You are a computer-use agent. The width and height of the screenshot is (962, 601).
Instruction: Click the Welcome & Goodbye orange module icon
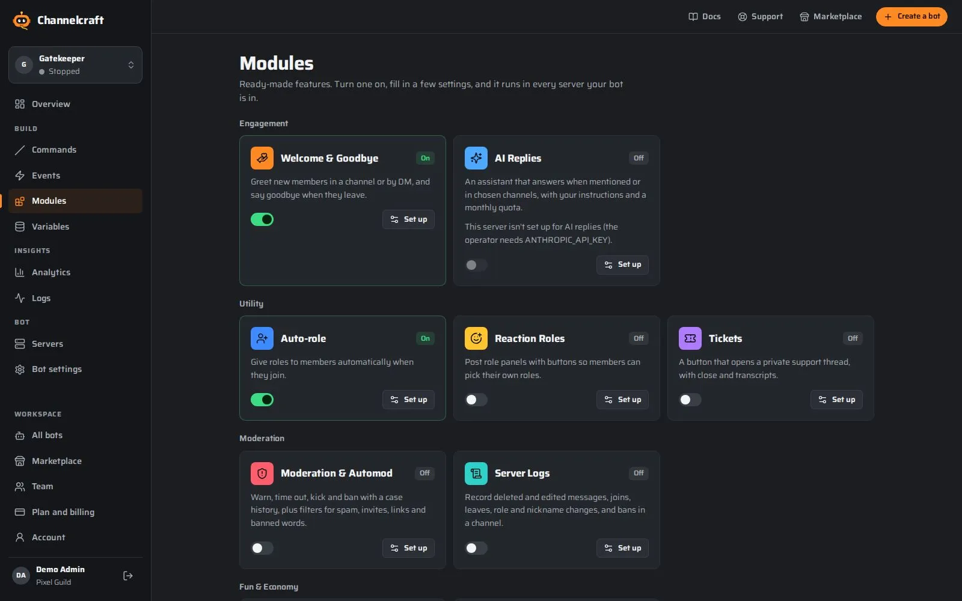click(262, 158)
